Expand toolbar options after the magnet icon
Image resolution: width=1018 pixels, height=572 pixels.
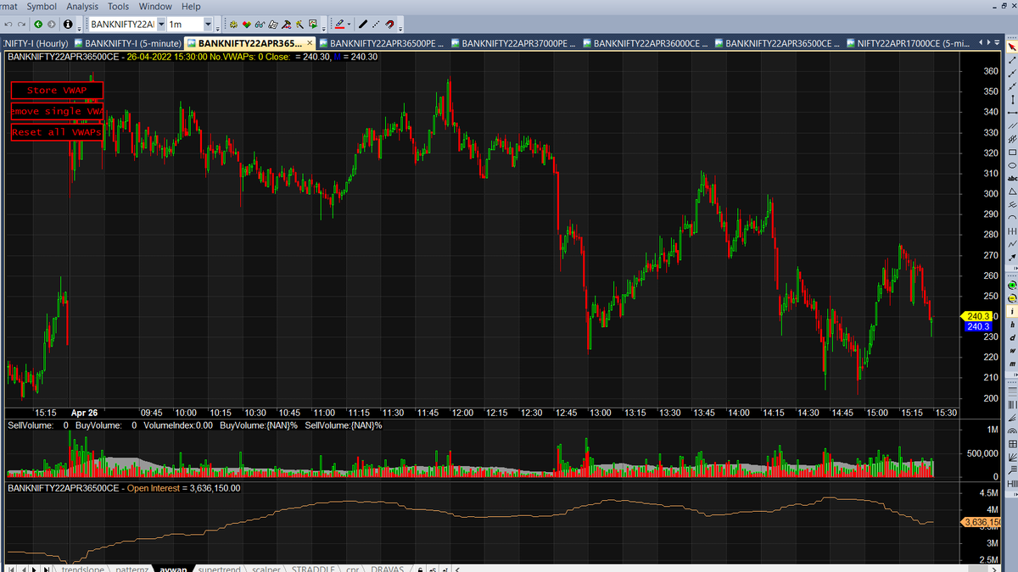coord(400,27)
